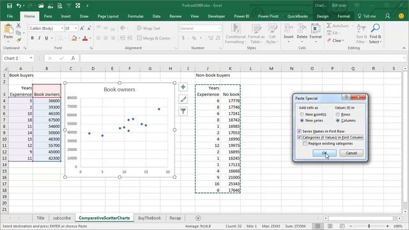Image resolution: width=409 pixels, height=230 pixels.
Task: Click the Insert Function fx icon
Action: [x=73, y=58]
